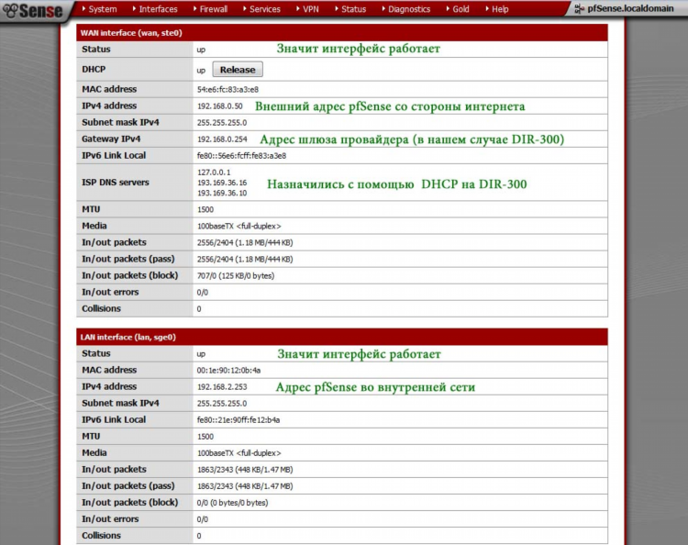This screenshot has width=688, height=545.
Task: Release the WAN DHCP lease
Action: click(x=238, y=70)
